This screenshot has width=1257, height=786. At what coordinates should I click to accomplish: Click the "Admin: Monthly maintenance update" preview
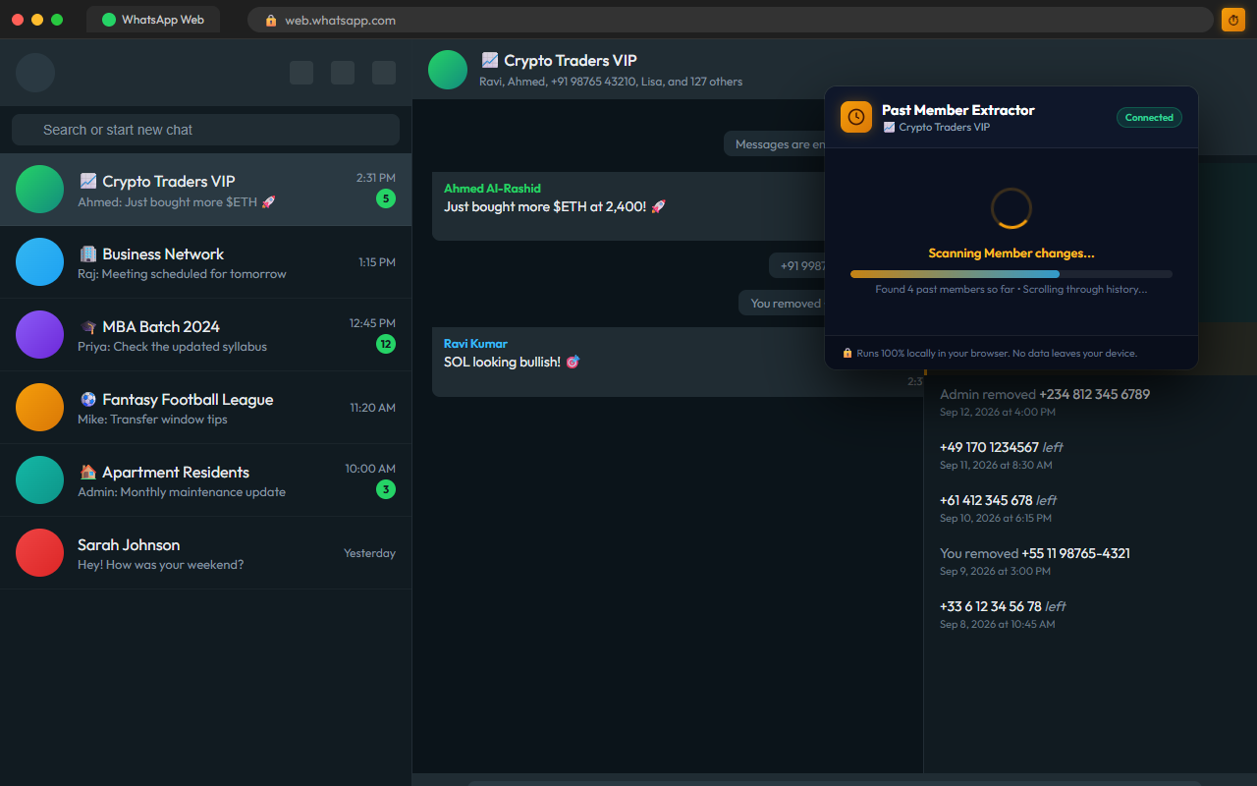(182, 492)
